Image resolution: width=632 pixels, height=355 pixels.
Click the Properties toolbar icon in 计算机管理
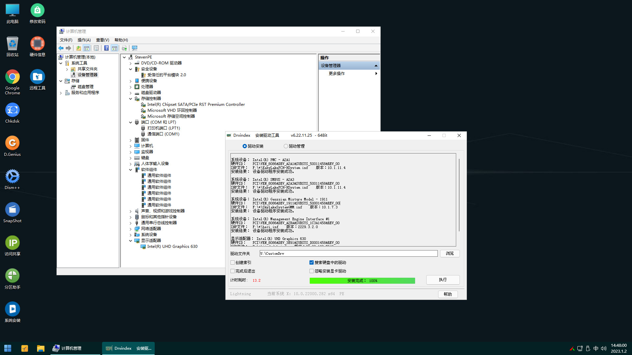click(96, 48)
